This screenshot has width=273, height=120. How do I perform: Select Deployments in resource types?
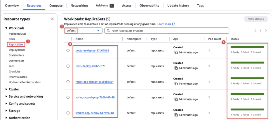coord(17,50)
